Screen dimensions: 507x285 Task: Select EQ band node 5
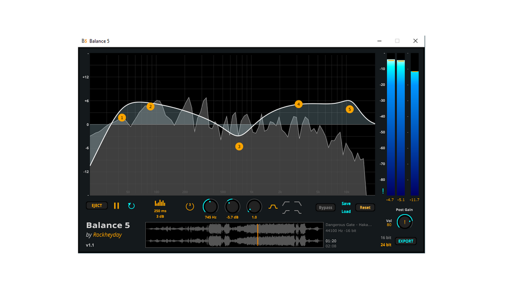coord(350,109)
